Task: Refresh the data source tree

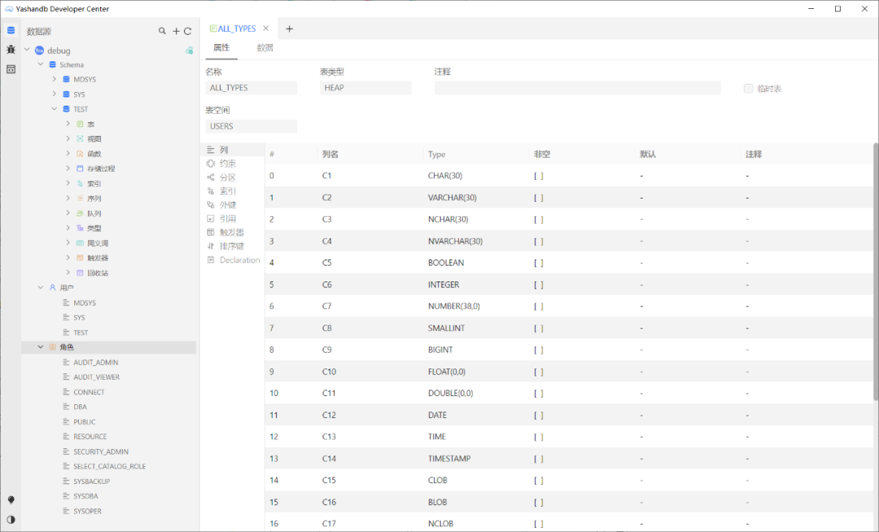Action: tap(188, 32)
